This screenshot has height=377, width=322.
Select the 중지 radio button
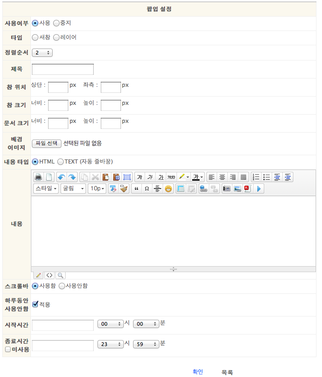click(56, 23)
